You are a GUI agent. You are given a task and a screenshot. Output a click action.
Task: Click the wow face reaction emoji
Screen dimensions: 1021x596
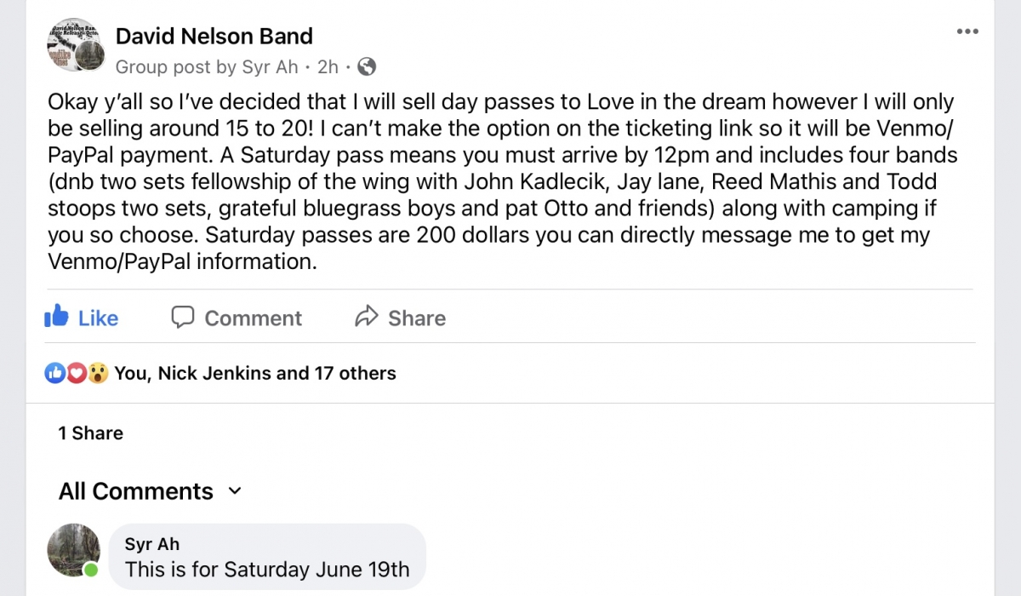pyautogui.click(x=98, y=373)
